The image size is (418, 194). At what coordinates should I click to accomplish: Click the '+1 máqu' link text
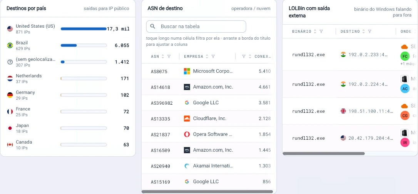408,64
